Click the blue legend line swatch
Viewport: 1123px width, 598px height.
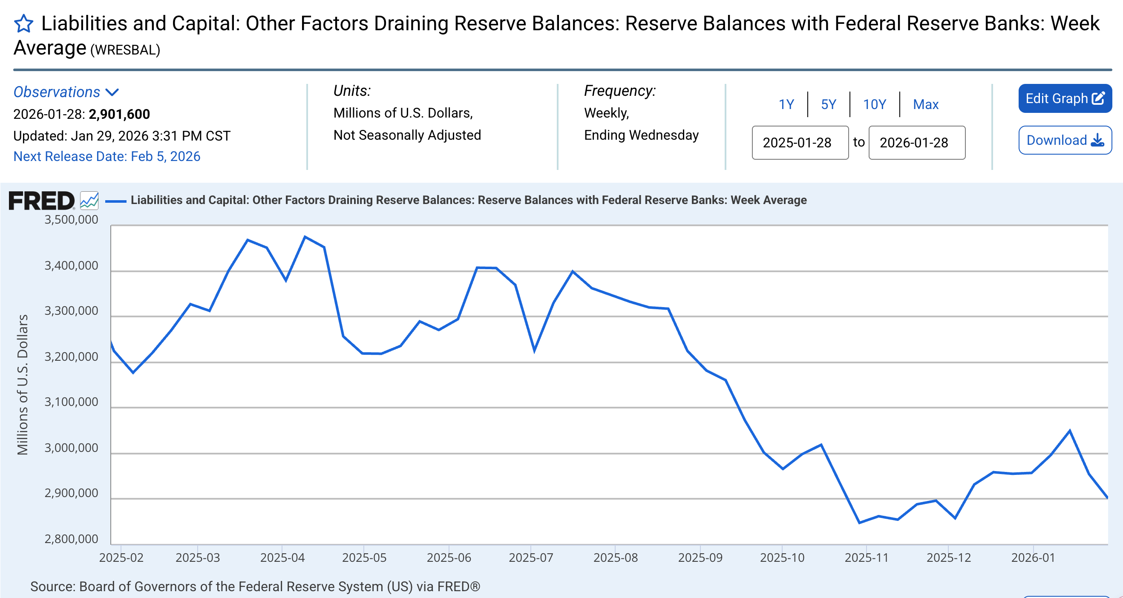(x=116, y=201)
